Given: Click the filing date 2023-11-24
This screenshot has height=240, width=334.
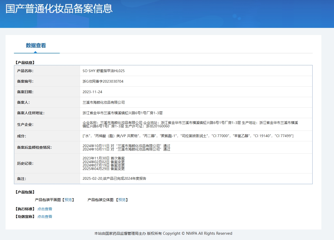Looking at the screenshot, I should (92, 92).
